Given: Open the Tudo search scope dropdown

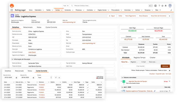Looking at the screenshot, I should click(66, 6).
